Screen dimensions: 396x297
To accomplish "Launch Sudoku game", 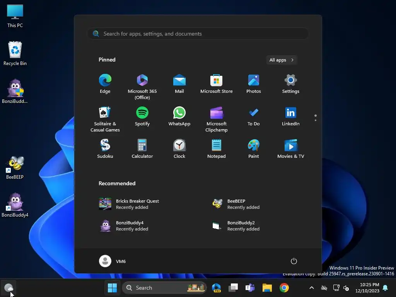I will pos(105,149).
